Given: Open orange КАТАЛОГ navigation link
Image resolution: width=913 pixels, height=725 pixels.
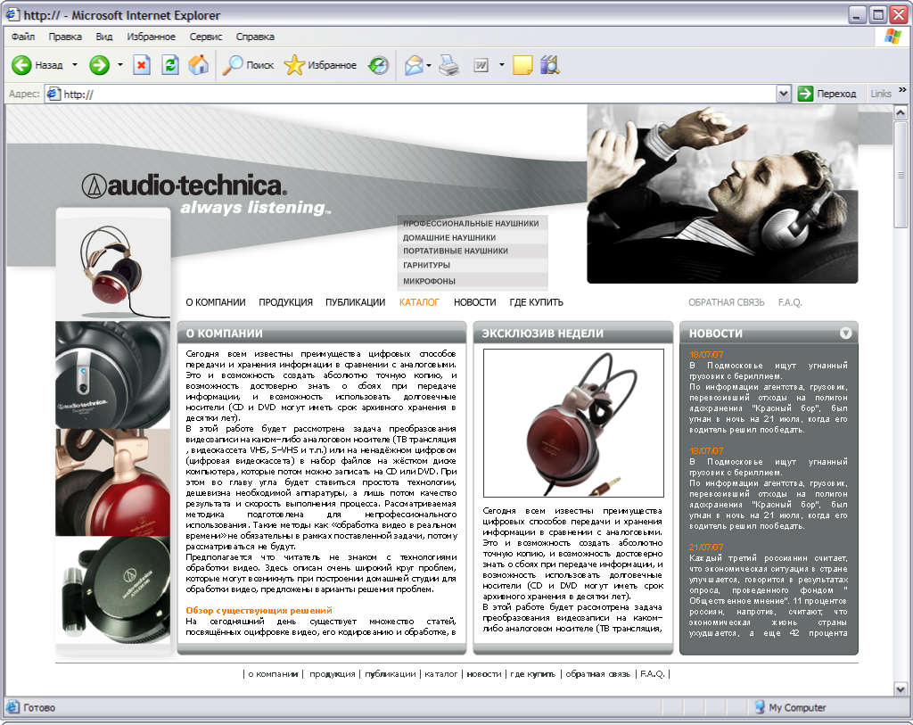Looking at the screenshot, I should (419, 302).
